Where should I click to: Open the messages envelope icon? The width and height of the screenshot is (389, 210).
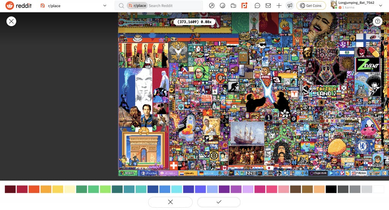(x=268, y=5)
